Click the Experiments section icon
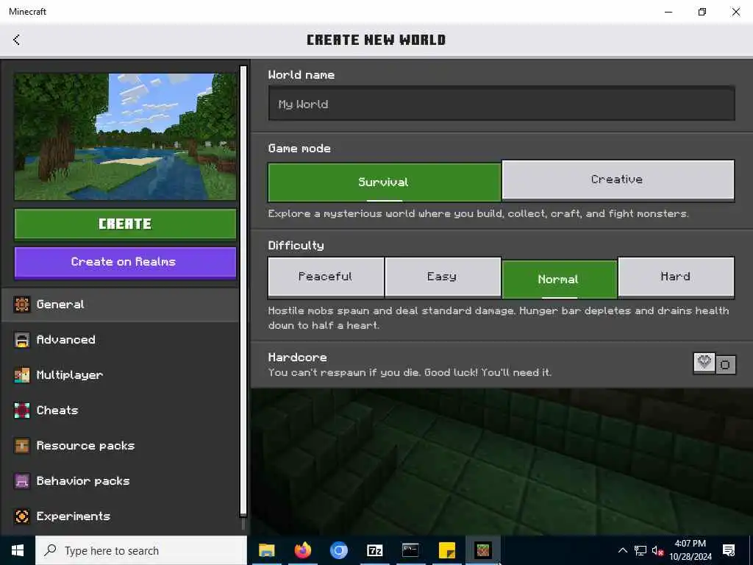Viewport: 753px width, 565px height. (22, 516)
